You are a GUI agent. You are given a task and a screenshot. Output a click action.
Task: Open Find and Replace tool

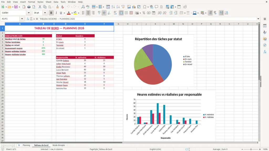tap(83, 7)
